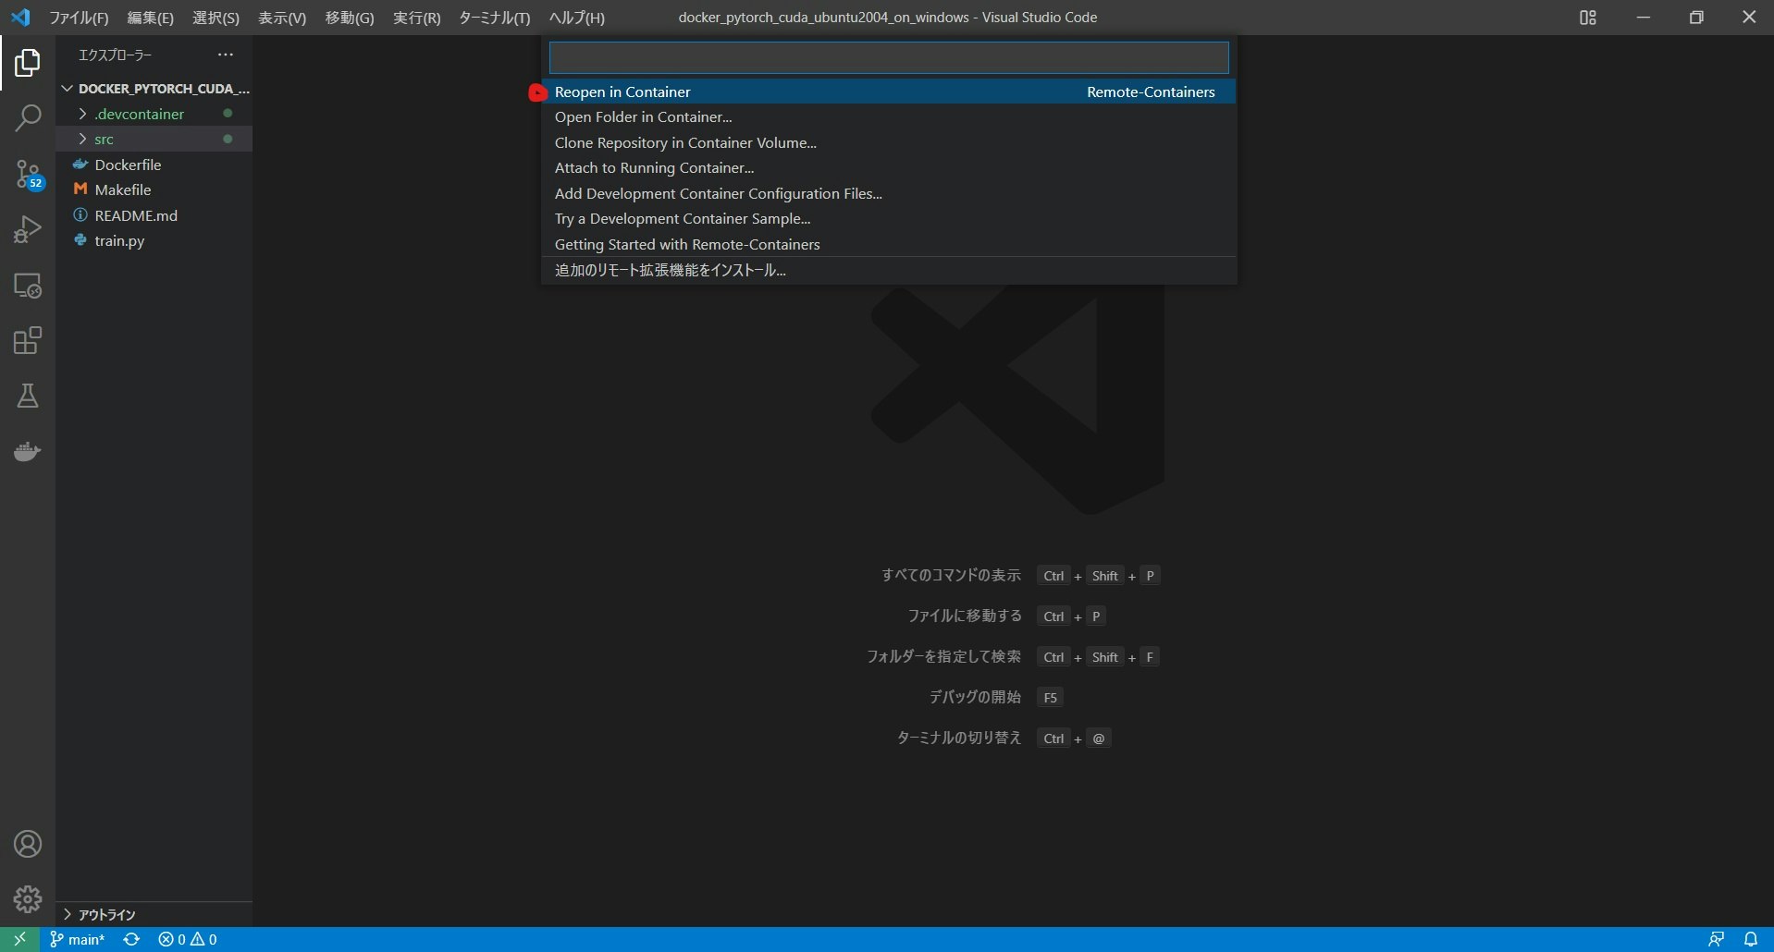Viewport: 1774px width, 952px height.
Task: Select Reopen in Container command
Action: tap(889, 92)
